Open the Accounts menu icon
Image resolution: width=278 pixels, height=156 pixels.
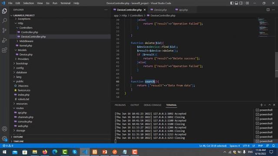pos(4,129)
